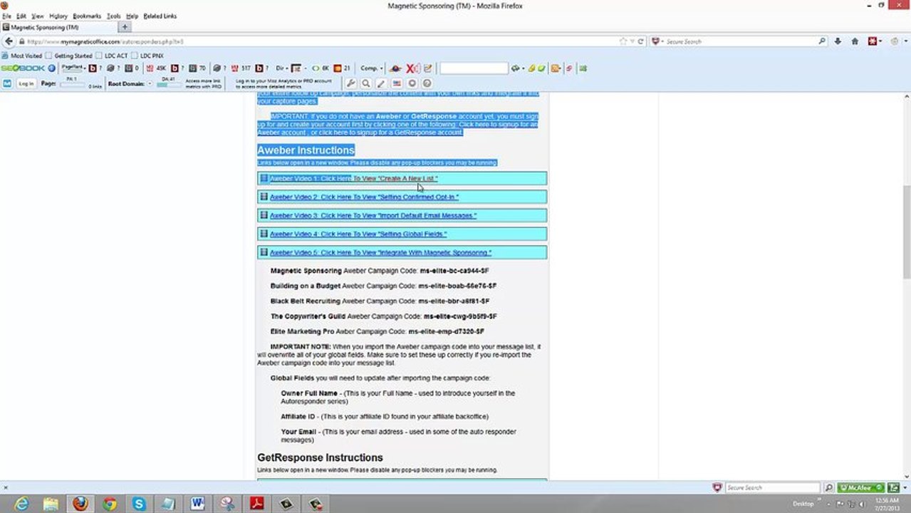Click the GetResponse Instructions heading

click(x=320, y=457)
